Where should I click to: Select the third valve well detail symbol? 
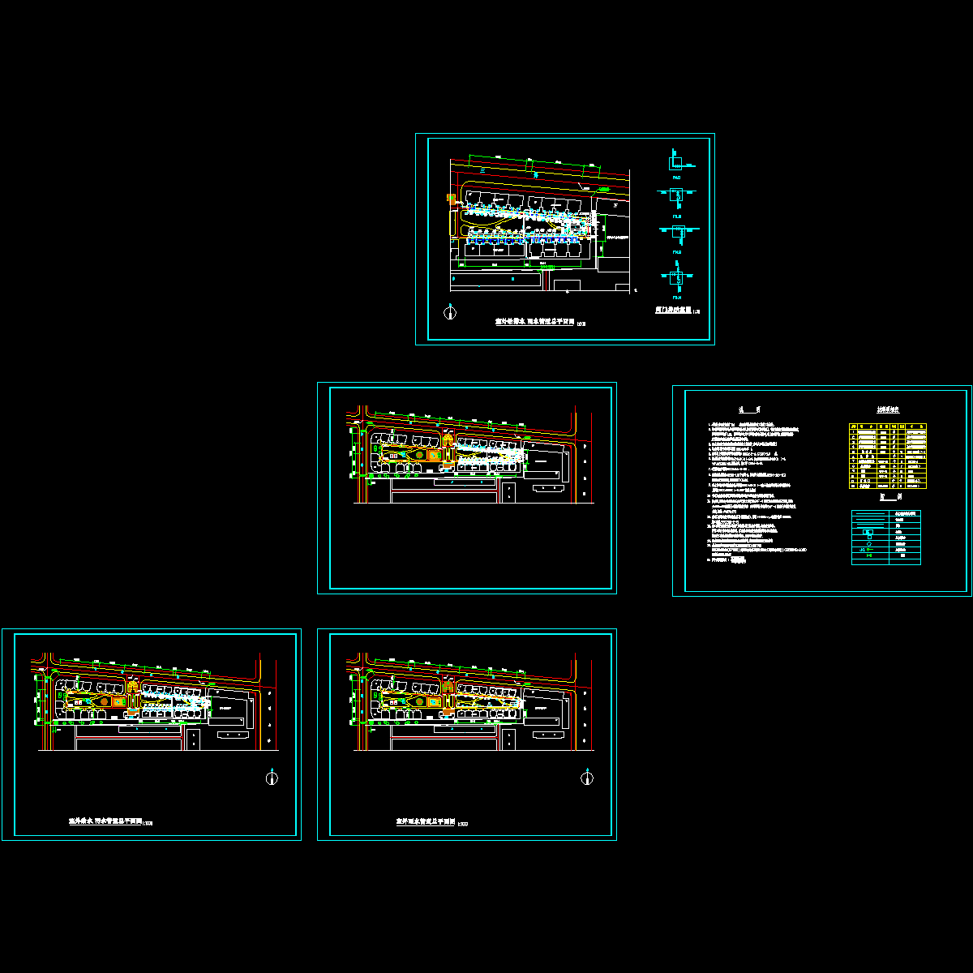click(x=676, y=233)
